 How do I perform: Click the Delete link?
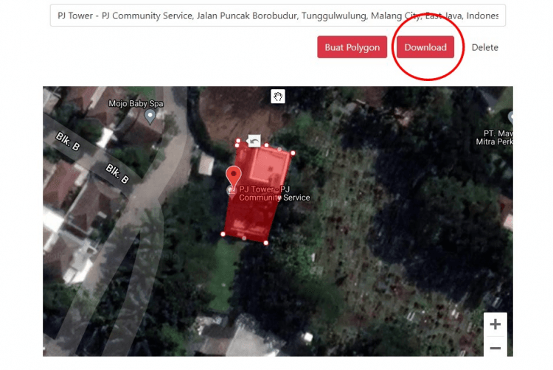coord(485,48)
